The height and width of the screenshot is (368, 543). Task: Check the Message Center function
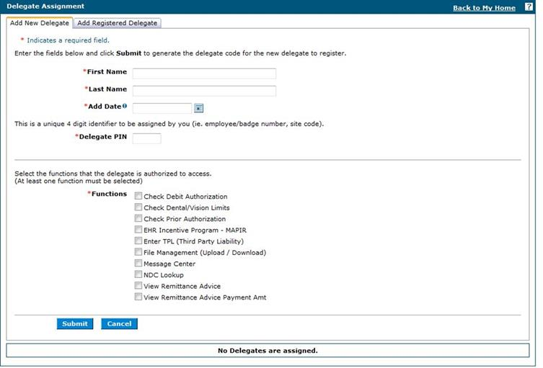click(138, 263)
